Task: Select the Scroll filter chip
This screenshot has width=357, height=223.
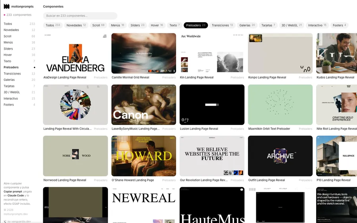Action: [98, 25]
